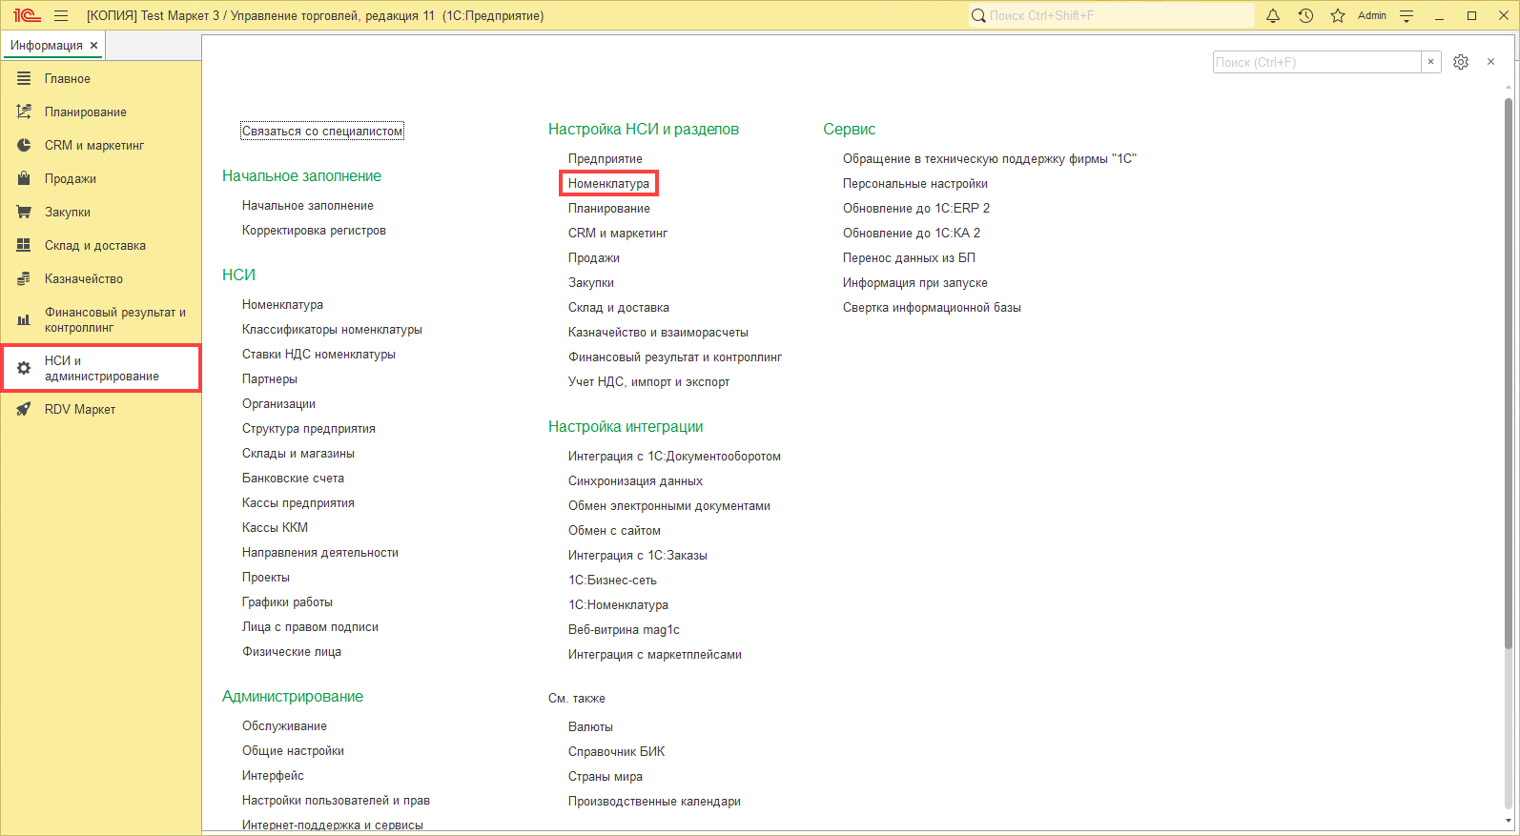This screenshot has width=1520, height=836.
Task: Open Обмен электронными документами link
Action: coord(669,506)
